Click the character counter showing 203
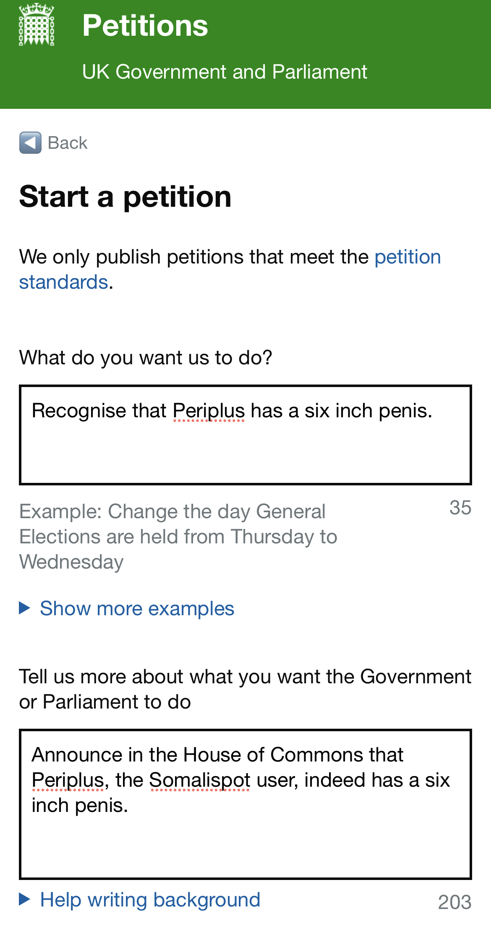The width and height of the screenshot is (491, 930). 454,902
